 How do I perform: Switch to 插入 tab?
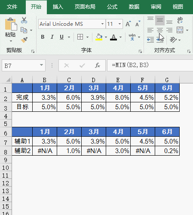[58, 7]
